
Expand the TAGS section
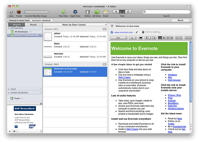click(x=9, y=89)
